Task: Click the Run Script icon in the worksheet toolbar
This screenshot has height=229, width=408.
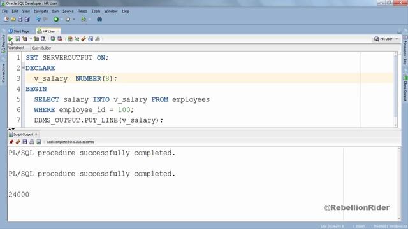Action: [18, 39]
